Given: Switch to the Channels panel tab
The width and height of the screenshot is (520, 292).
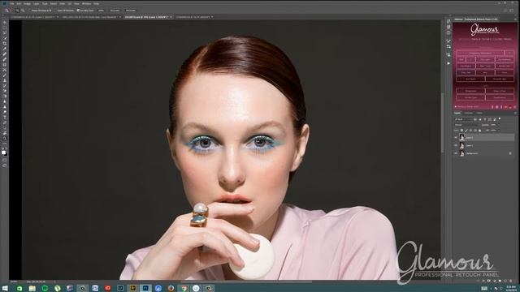Looking at the screenshot, I should [469, 114].
